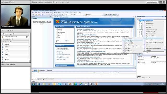Click the Start Debugging play arrow
Screen dimensions: 167x94
(63, 15)
